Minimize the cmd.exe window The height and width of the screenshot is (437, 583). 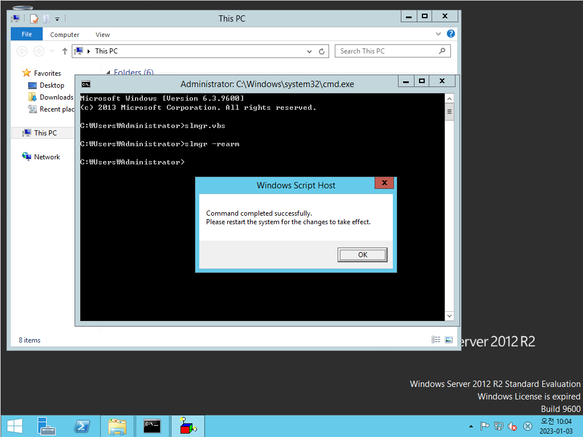pyautogui.click(x=405, y=81)
